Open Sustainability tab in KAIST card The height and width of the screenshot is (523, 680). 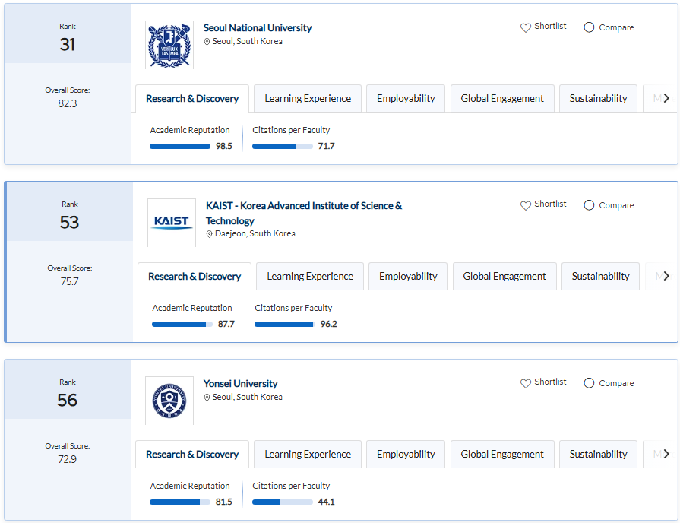[600, 277]
